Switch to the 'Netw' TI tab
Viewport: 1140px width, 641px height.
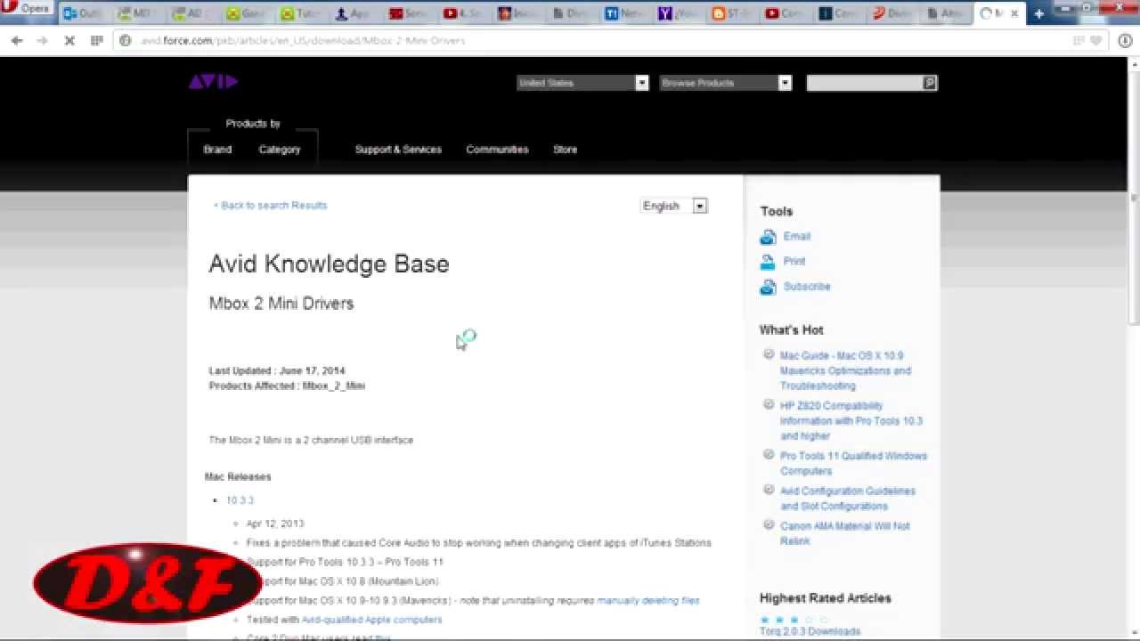point(625,13)
